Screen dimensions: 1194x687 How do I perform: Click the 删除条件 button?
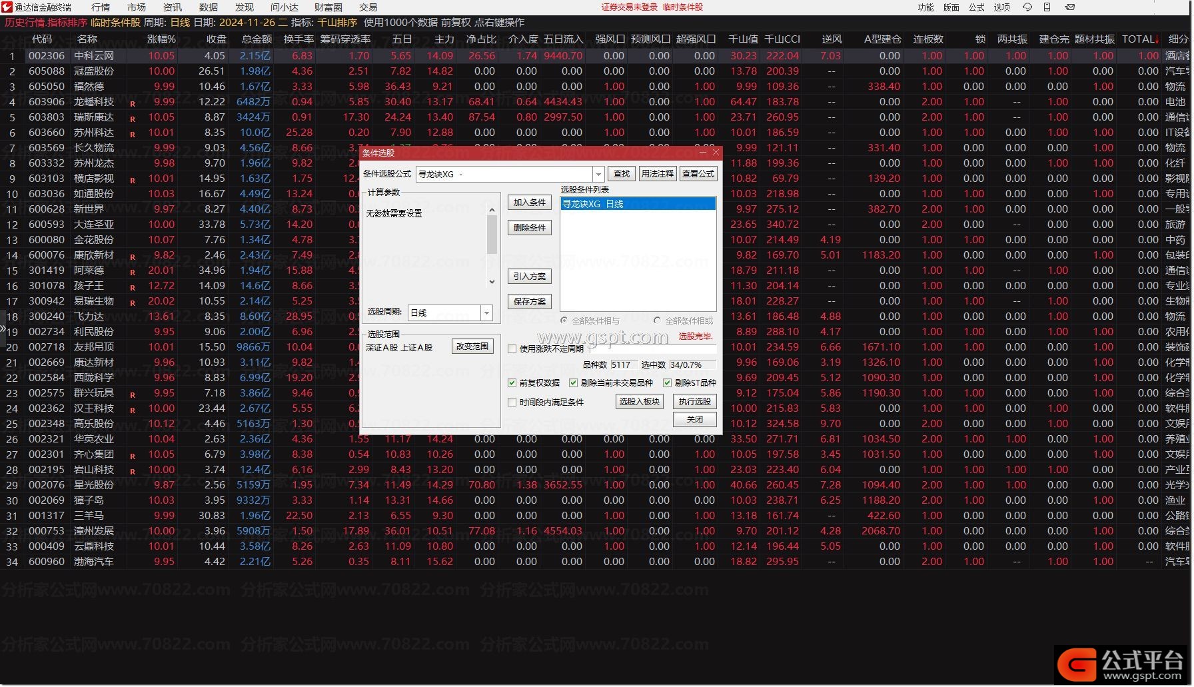[529, 228]
